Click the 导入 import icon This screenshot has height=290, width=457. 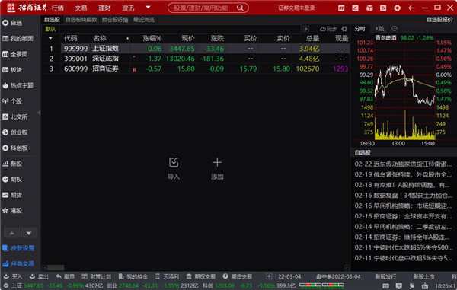click(x=174, y=162)
